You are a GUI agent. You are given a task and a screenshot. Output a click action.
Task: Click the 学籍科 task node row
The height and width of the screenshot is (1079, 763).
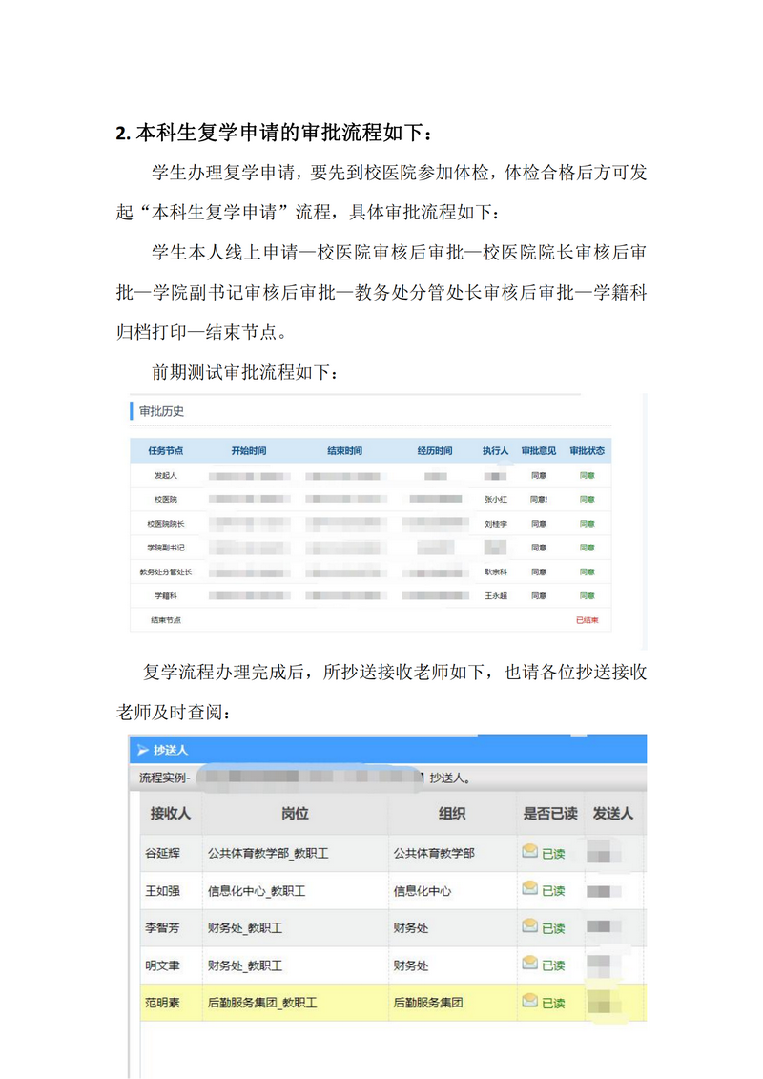(166, 595)
